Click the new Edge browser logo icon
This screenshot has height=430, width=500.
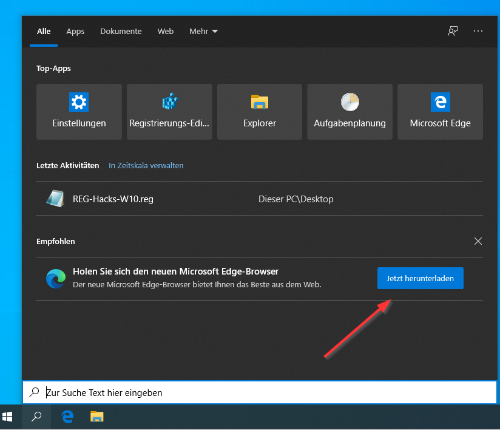(x=56, y=278)
